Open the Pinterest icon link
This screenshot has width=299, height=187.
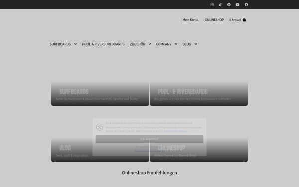pos(229,5)
